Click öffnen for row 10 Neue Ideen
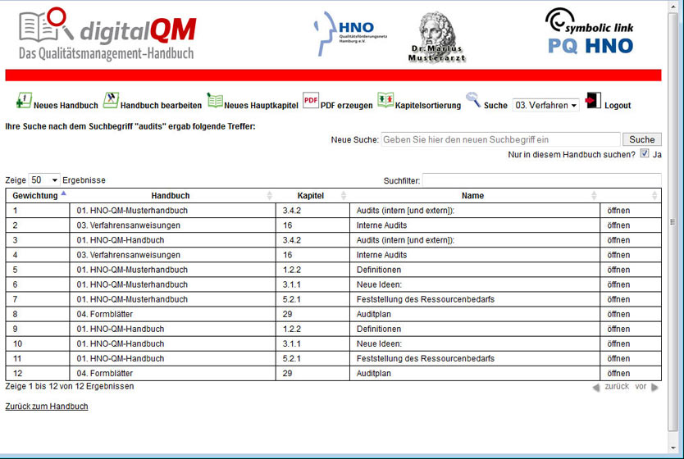The image size is (684, 459). [x=618, y=344]
